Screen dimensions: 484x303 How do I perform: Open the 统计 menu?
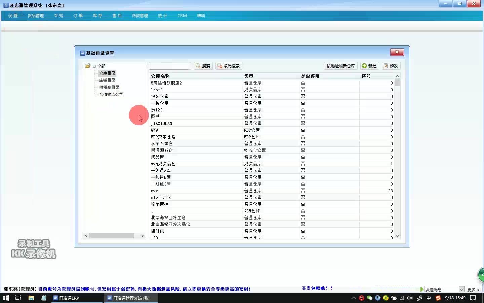pos(163,16)
